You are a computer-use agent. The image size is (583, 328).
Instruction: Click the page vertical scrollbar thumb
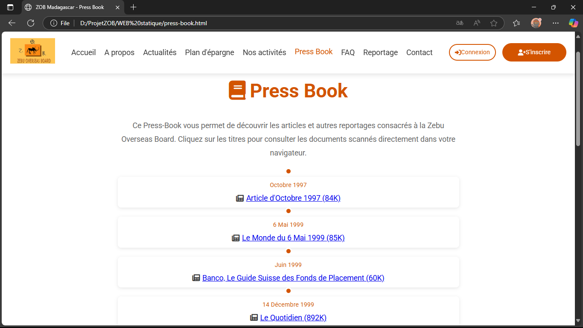(578, 99)
